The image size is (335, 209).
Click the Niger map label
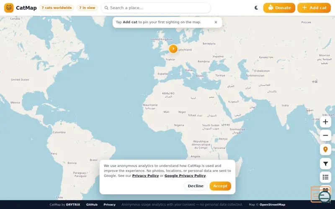(182, 112)
